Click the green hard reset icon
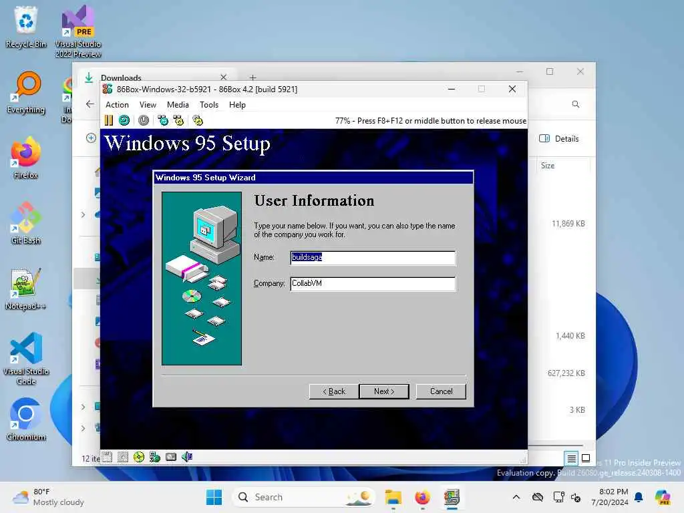684x513 pixels. coord(124,120)
